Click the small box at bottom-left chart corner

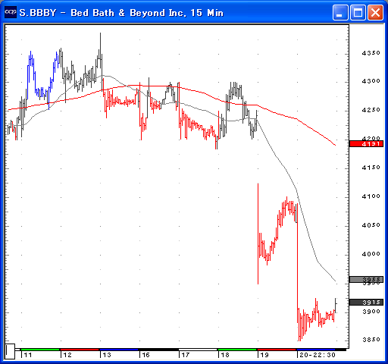pyautogui.click(x=10, y=351)
